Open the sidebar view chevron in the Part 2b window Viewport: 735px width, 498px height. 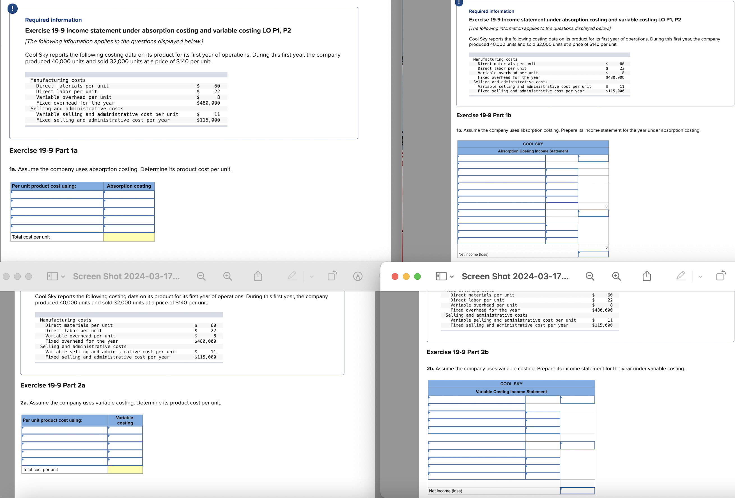click(x=452, y=277)
